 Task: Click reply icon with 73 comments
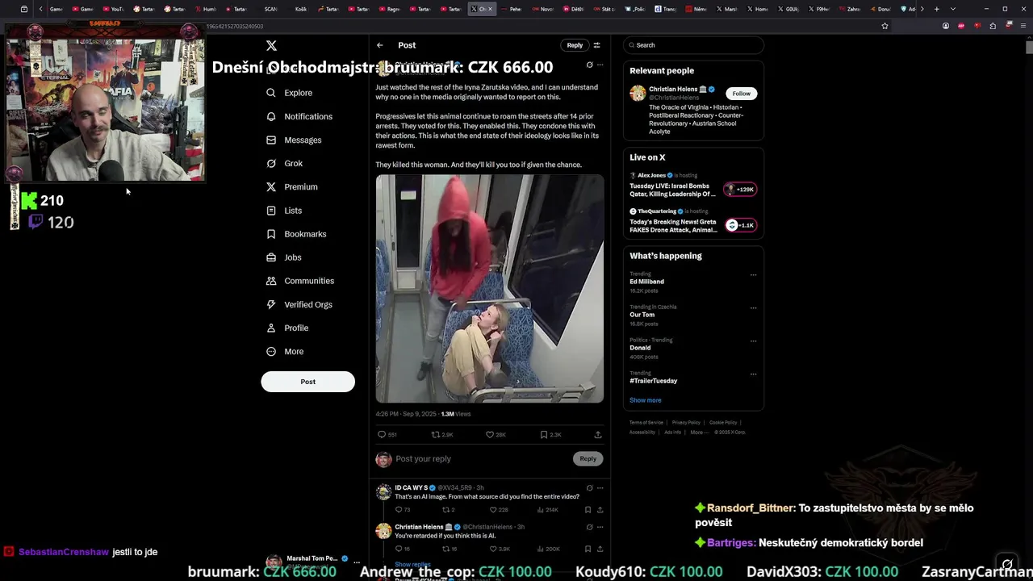pos(402,510)
